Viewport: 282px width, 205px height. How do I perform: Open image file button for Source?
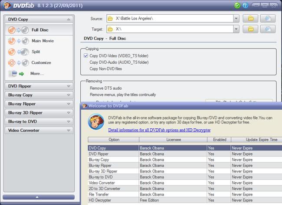(x=268, y=19)
